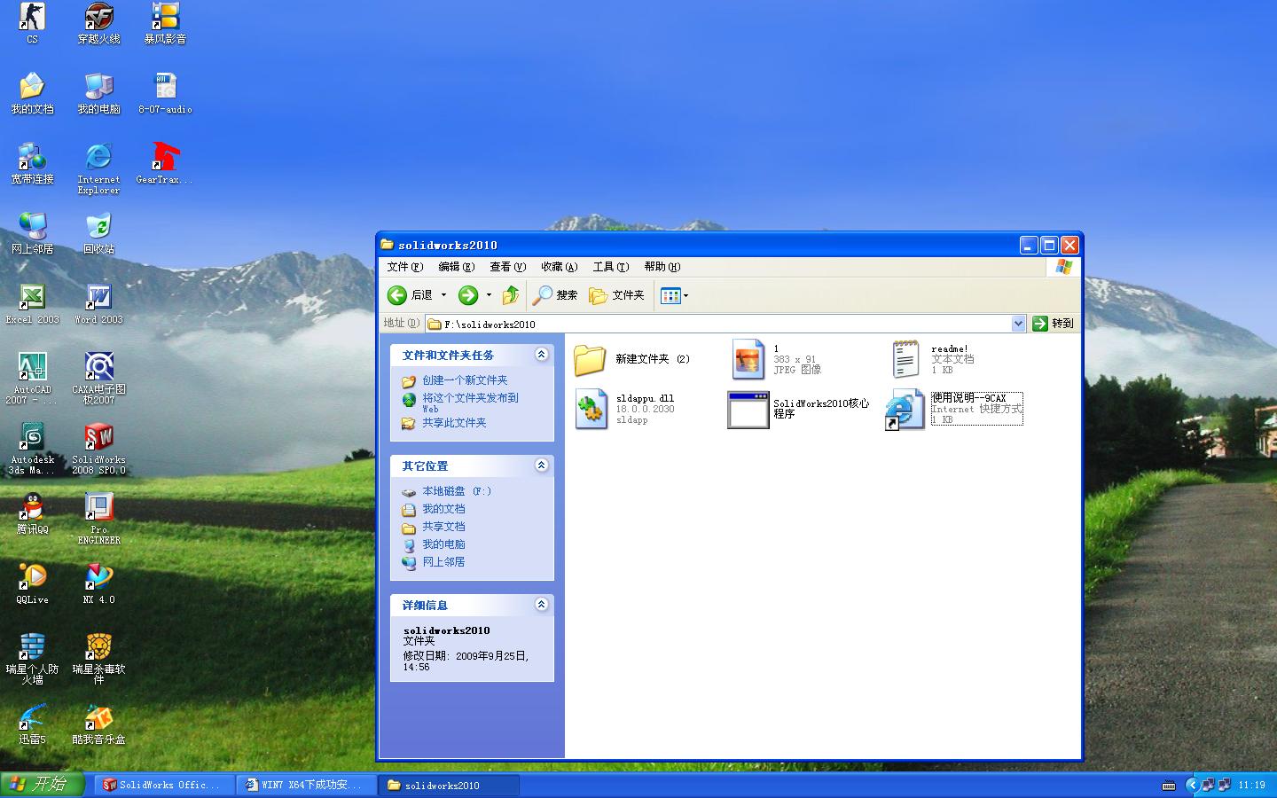Open 酷我音乐盒 desktop shortcut
Screen dimensions: 1277x798
click(98, 724)
